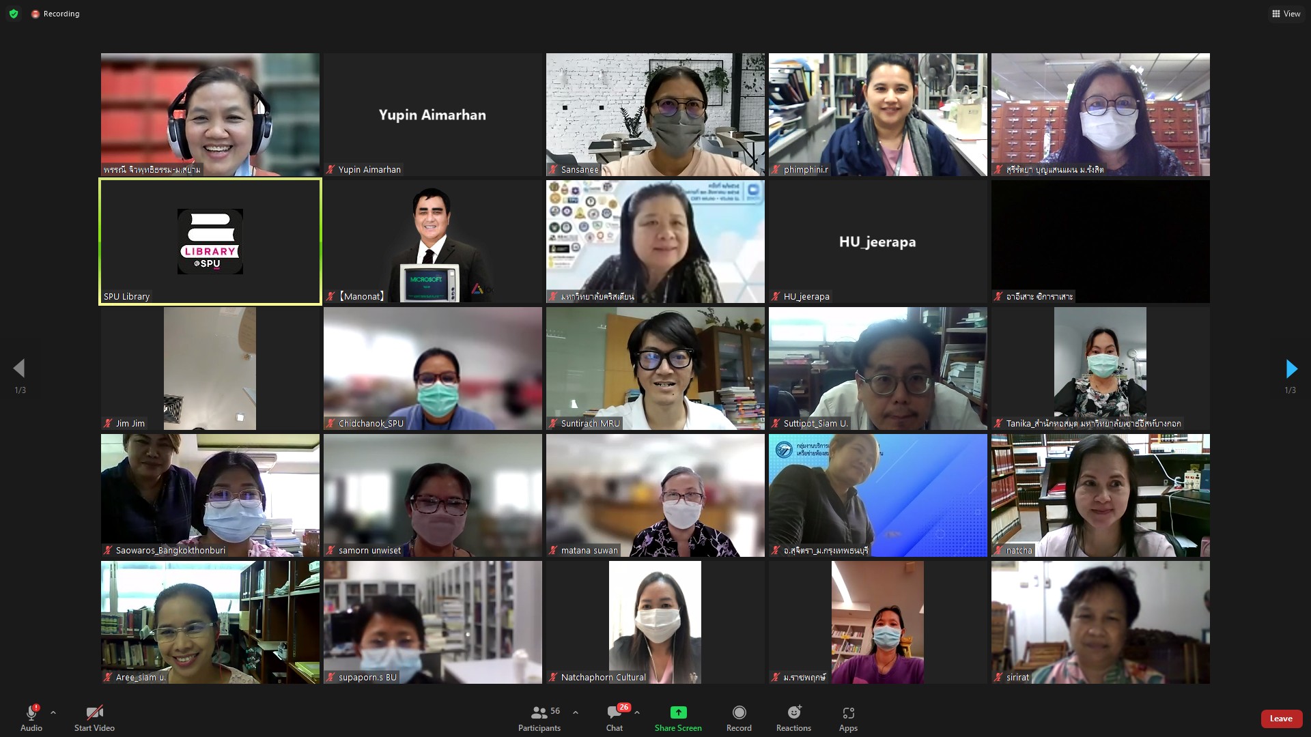Image resolution: width=1311 pixels, height=737 pixels.
Task: Expand the Chat options caret
Action: pos(637,712)
